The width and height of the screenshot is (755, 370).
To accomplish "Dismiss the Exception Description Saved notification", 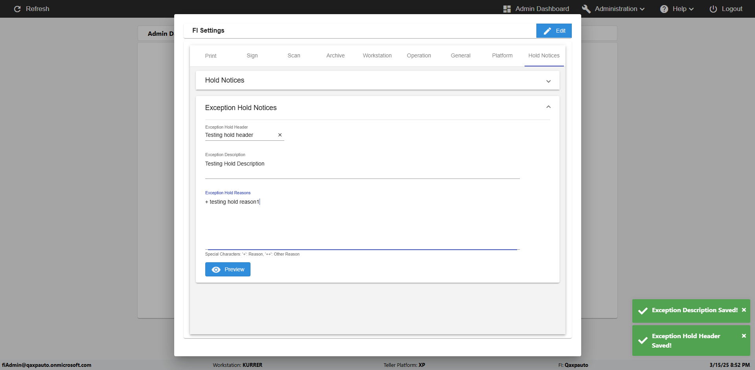I will click(744, 310).
